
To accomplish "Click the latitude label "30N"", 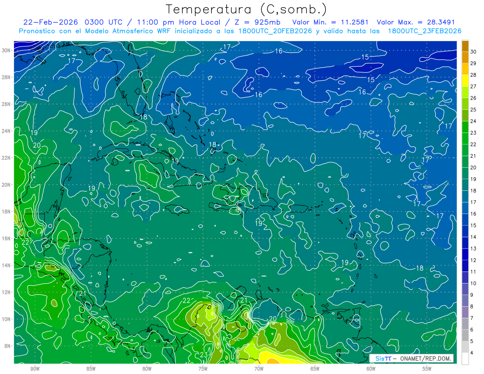I will [x=6, y=50].
